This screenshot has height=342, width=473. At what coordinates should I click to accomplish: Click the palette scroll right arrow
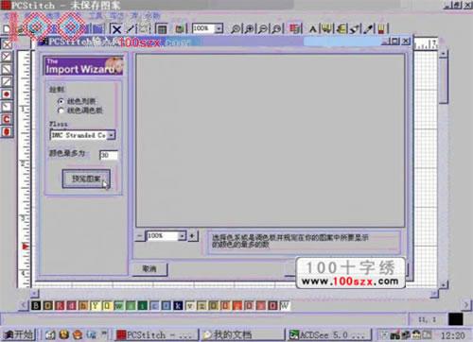pos(466,305)
